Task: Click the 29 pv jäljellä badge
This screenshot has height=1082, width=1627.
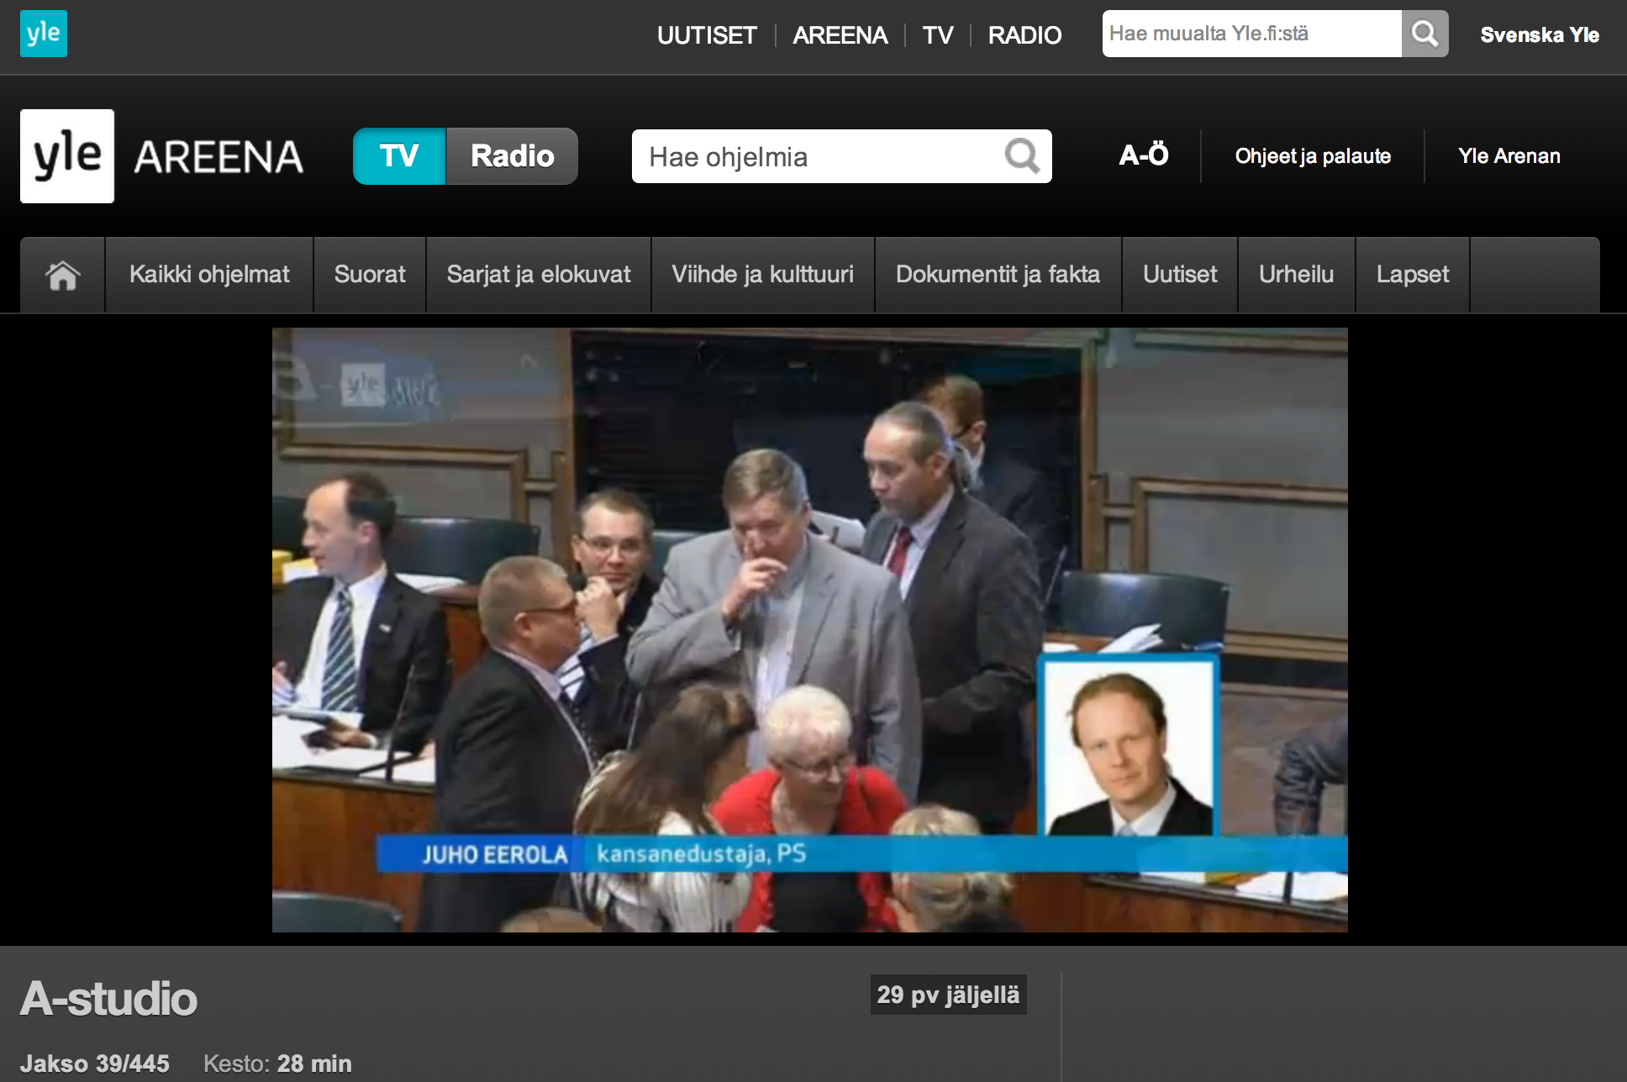Action: (x=948, y=995)
